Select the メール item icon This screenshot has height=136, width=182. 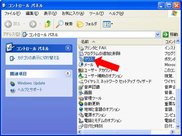[81, 65]
